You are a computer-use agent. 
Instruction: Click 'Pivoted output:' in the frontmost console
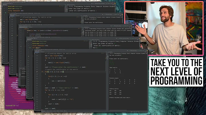point(114,78)
